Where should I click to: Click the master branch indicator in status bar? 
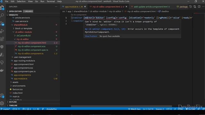point(5,109)
